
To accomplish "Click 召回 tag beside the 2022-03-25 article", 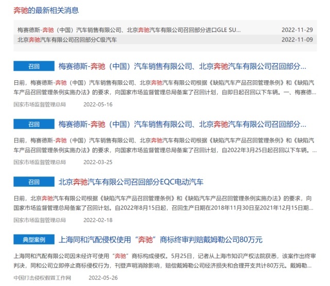I will coord(34,124).
